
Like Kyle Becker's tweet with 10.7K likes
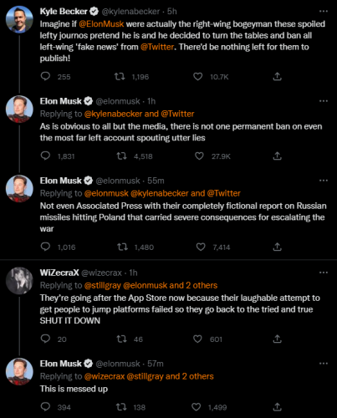click(197, 76)
